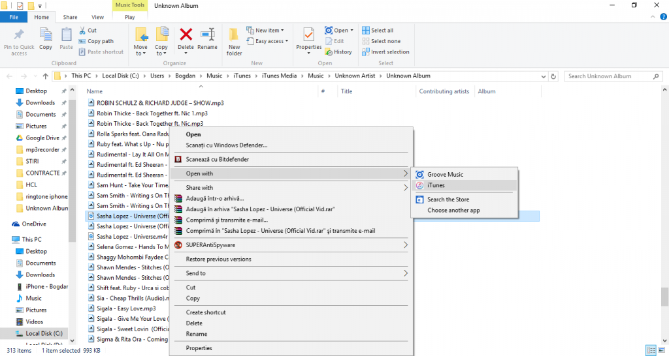Choose iTunes in Open with submenu
The height and width of the screenshot is (356, 669).
coord(465,185)
